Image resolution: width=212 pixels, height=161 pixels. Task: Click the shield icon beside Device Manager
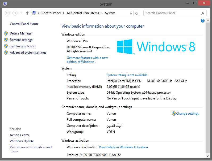click(x=6, y=33)
